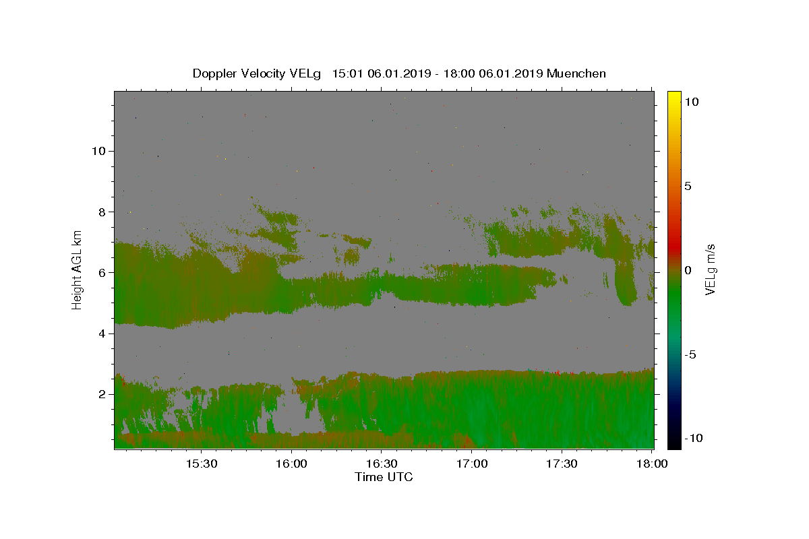The height and width of the screenshot is (539, 809).
Task: Click the colorbar tick label 5
Action: tap(688, 186)
